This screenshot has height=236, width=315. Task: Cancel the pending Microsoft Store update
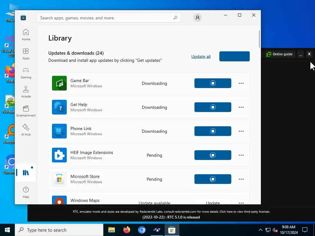[x=213, y=179]
